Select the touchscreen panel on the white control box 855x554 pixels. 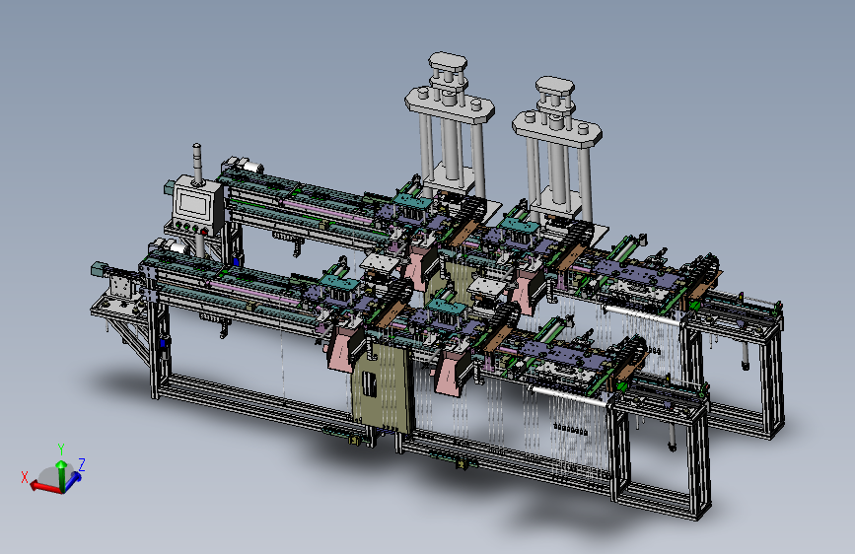coord(193,204)
